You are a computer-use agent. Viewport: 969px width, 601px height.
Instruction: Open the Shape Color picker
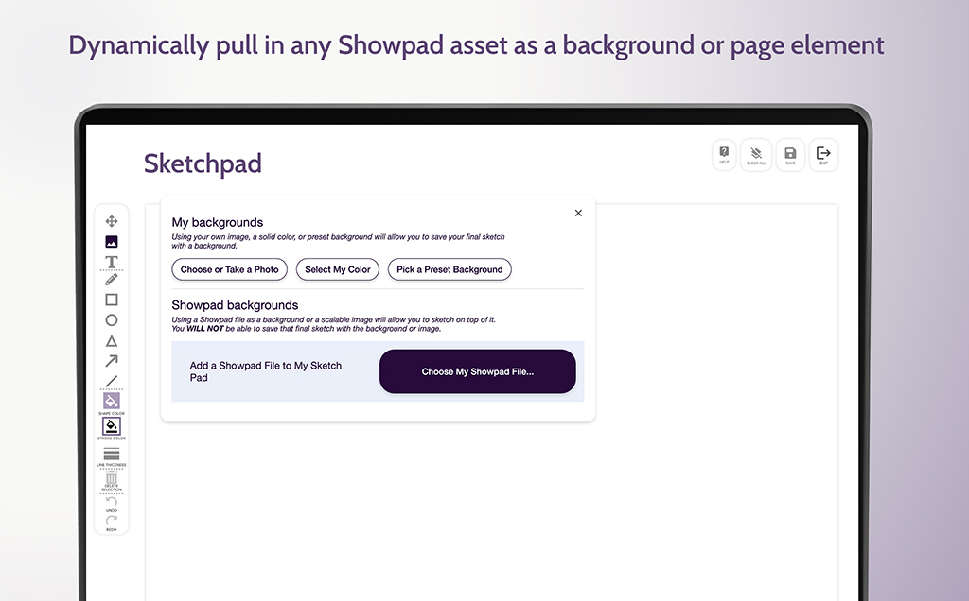tap(112, 402)
